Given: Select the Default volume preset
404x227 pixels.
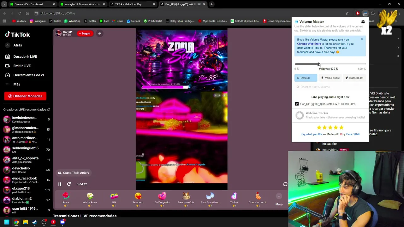Looking at the screenshot, I should click(306, 78).
